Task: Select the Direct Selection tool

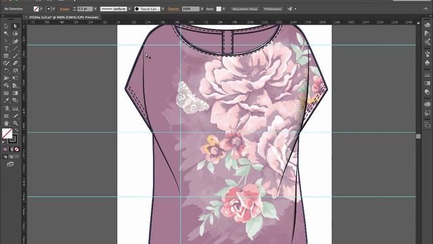Action: coord(15,26)
